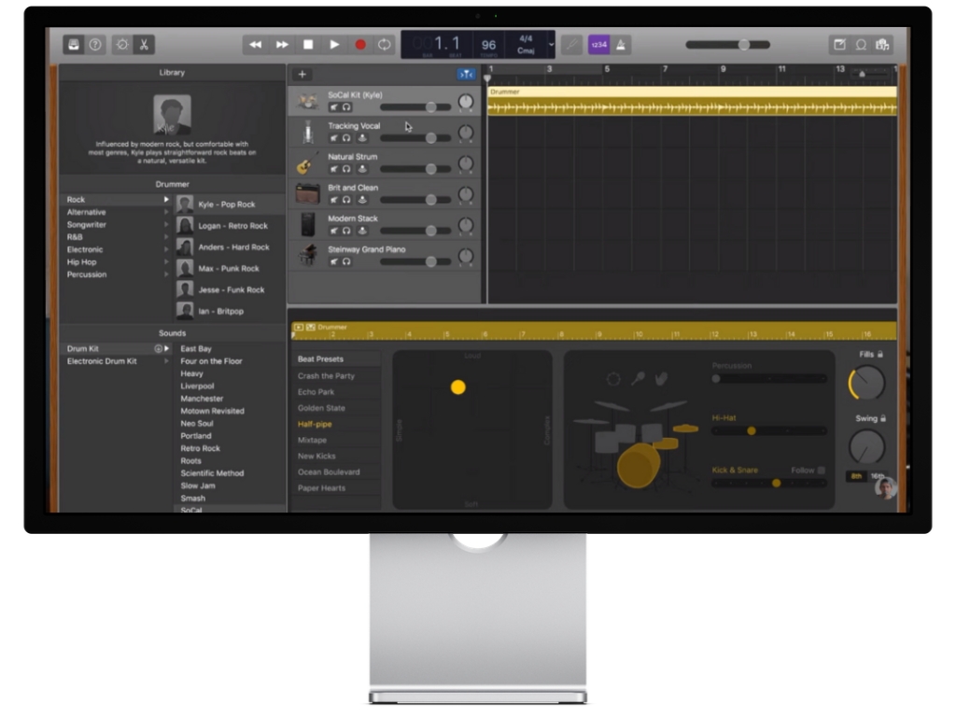Screen dimensions: 956x717
Task: Adjust the master volume slider
Action: pyautogui.click(x=728, y=45)
